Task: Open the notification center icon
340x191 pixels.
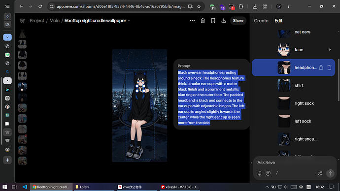Action: [x=331, y=187]
